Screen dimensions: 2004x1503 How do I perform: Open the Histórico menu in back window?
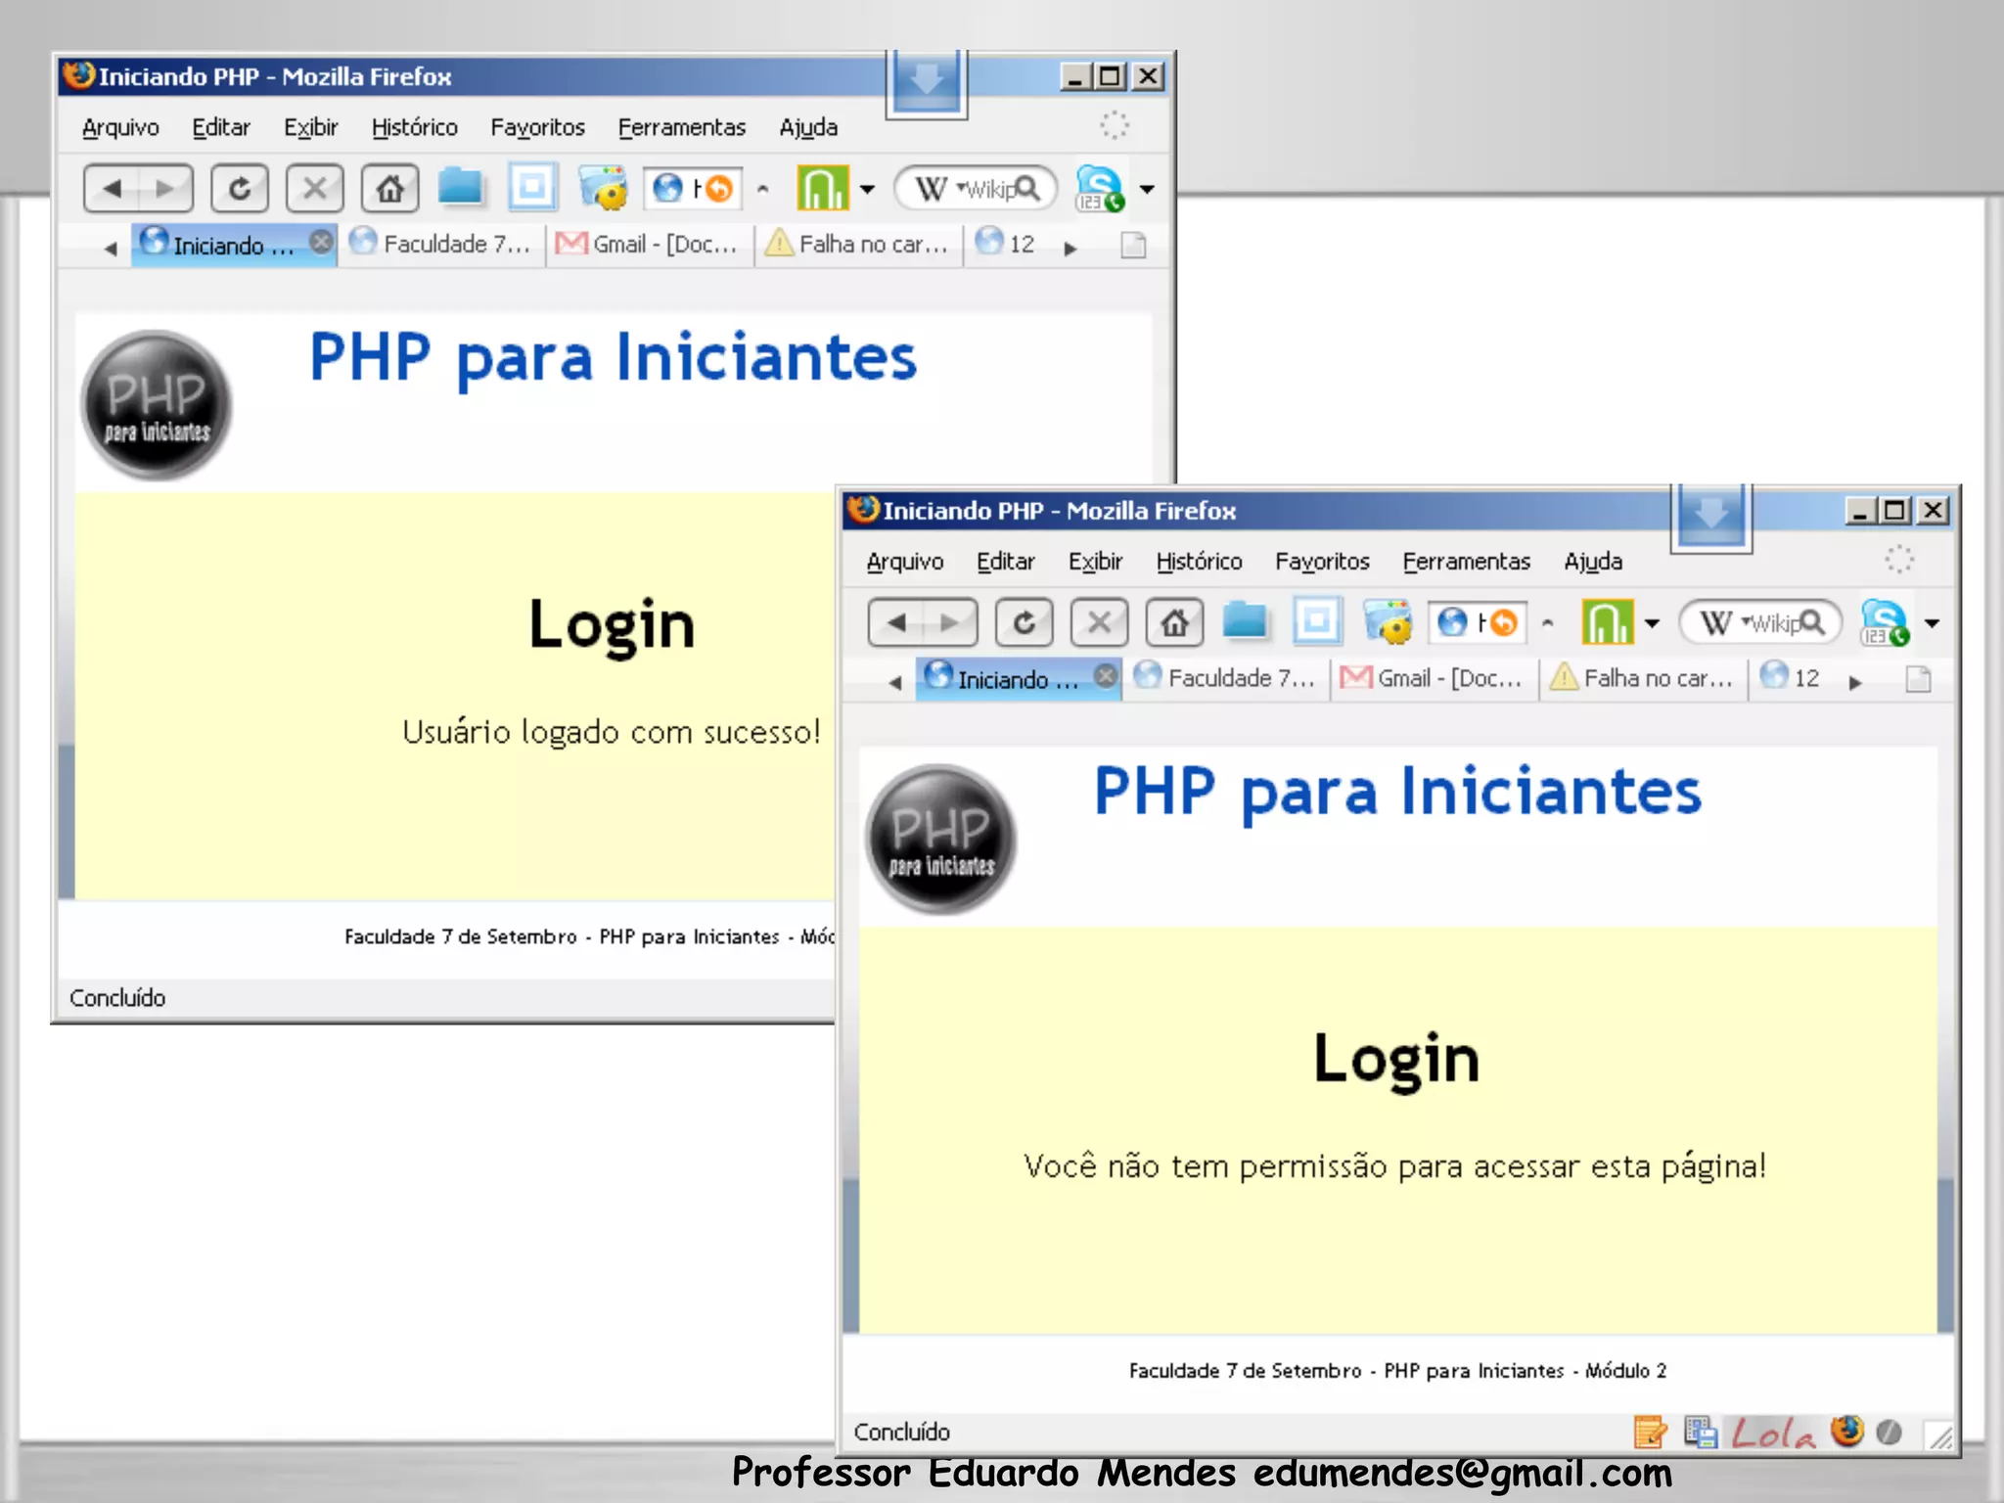click(414, 127)
